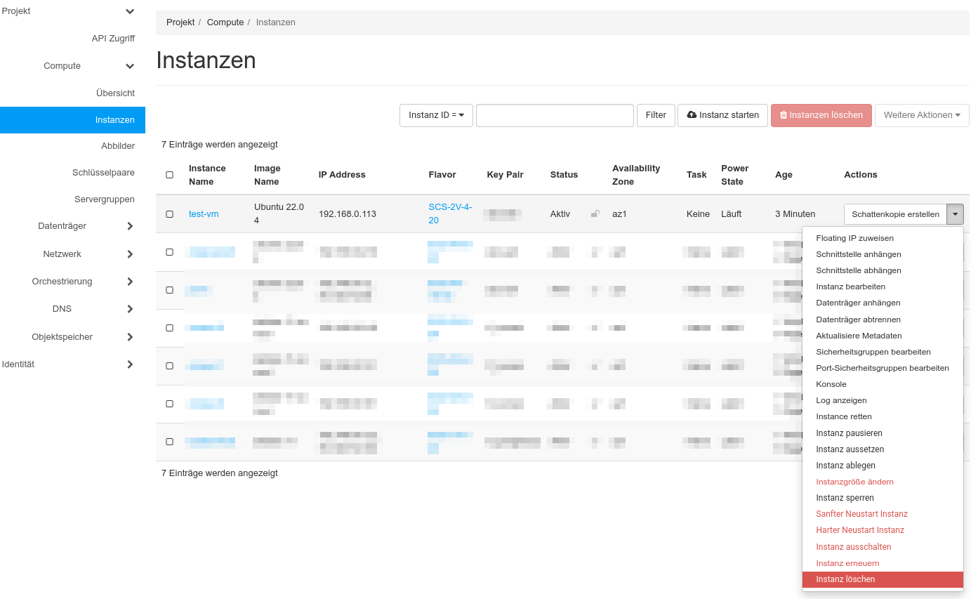Collapse the Compute sidebar section
The width and height of the screenshot is (978, 599).
pyautogui.click(x=130, y=66)
